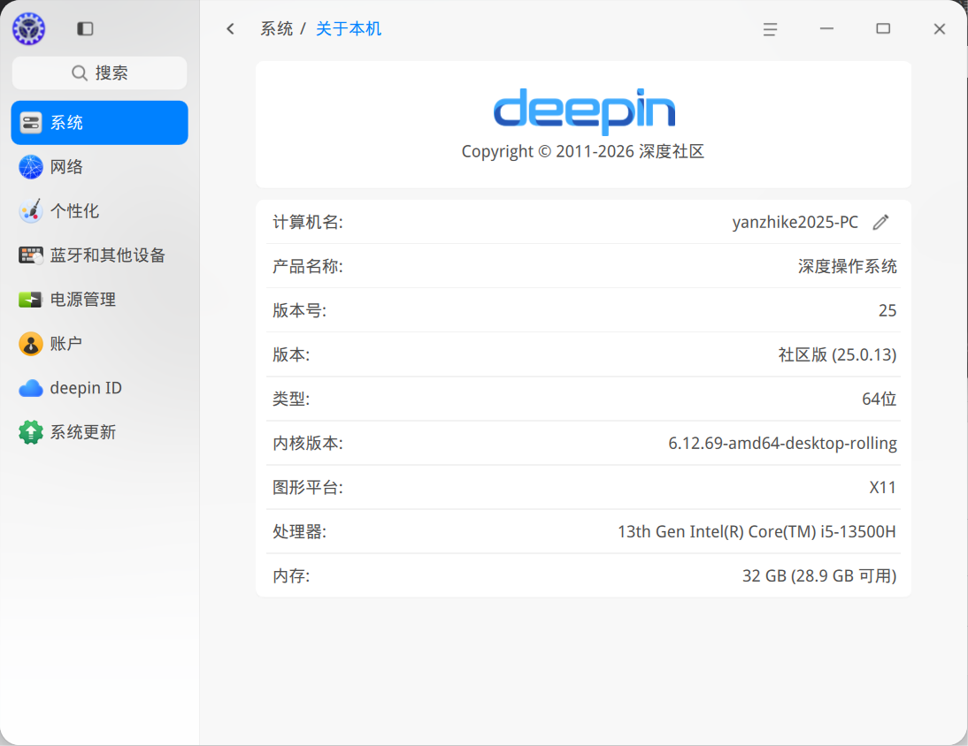Open Network settings icon
This screenshot has width=968, height=746.
tap(31, 167)
